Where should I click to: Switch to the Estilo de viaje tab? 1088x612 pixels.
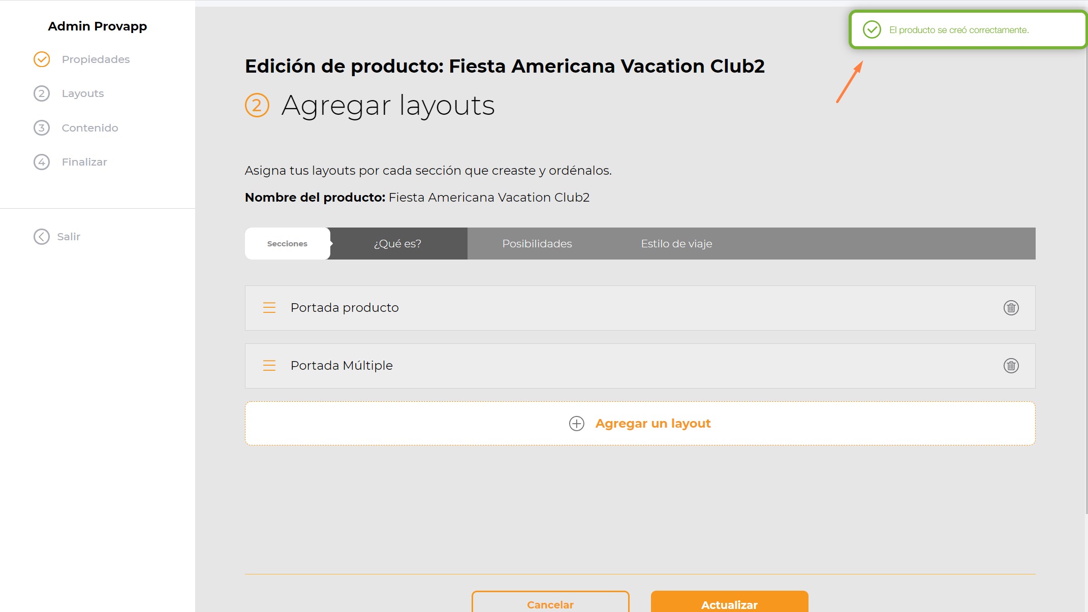coord(676,244)
